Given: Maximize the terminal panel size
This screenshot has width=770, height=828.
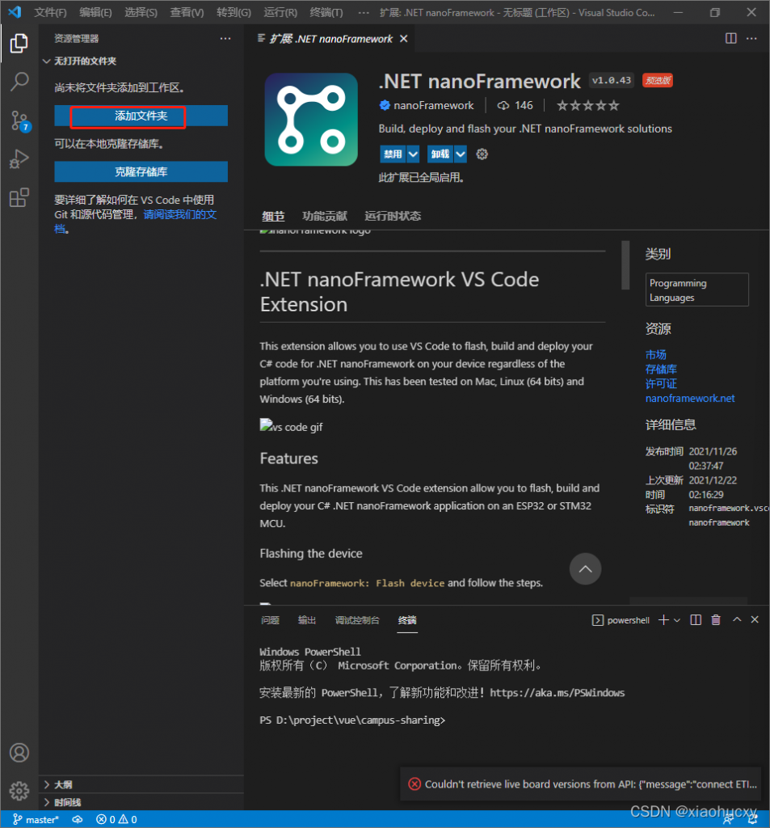Looking at the screenshot, I should pyautogui.click(x=737, y=619).
